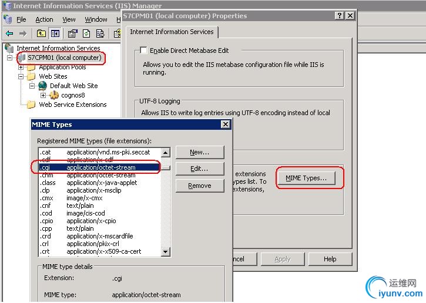The height and width of the screenshot is (303, 426).
Task: Click the Apply button in Properties dialog
Action: pyautogui.click(x=283, y=260)
